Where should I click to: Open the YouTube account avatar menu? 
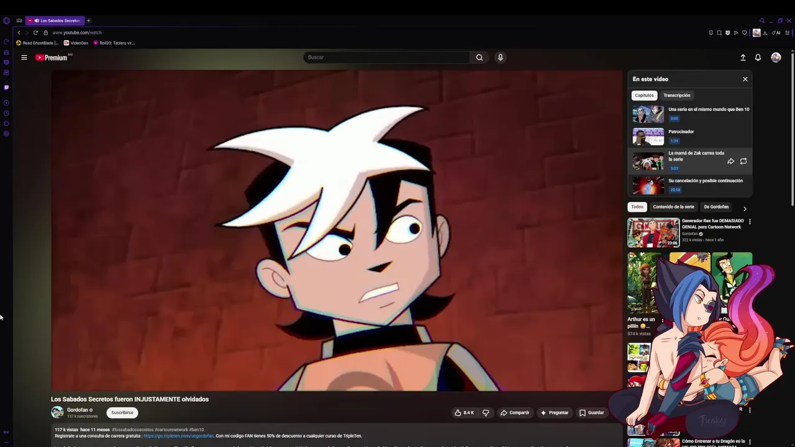point(776,57)
